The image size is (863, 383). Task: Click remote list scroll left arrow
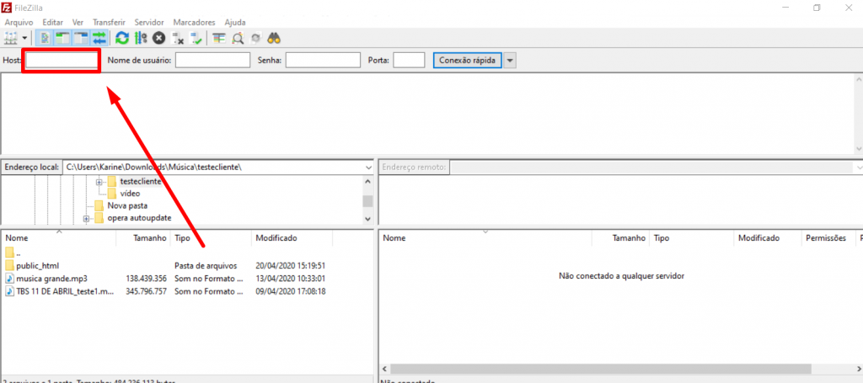click(384, 368)
